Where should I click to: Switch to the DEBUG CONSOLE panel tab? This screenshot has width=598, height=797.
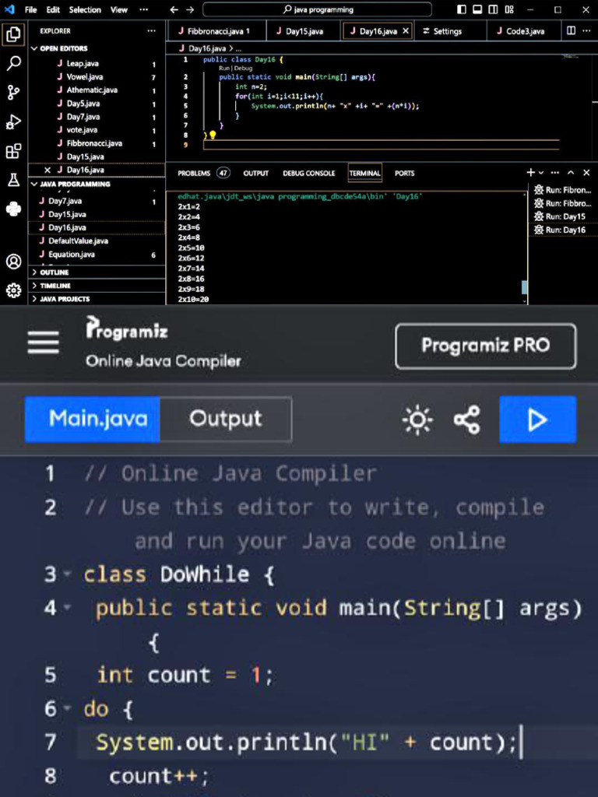[x=308, y=174]
